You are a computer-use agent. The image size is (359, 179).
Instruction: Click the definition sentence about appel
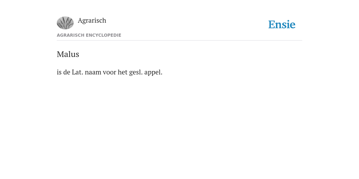pyautogui.click(x=109, y=72)
